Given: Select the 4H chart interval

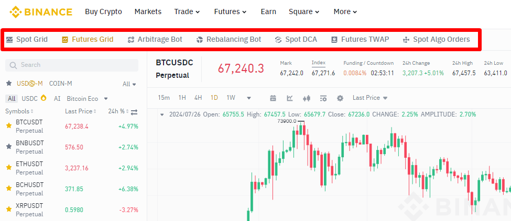Looking at the screenshot, I should [x=198, y=98].
